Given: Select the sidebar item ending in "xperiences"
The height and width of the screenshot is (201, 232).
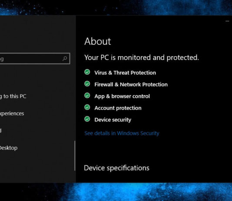Looking at the screenshot, I should (12, 114).
